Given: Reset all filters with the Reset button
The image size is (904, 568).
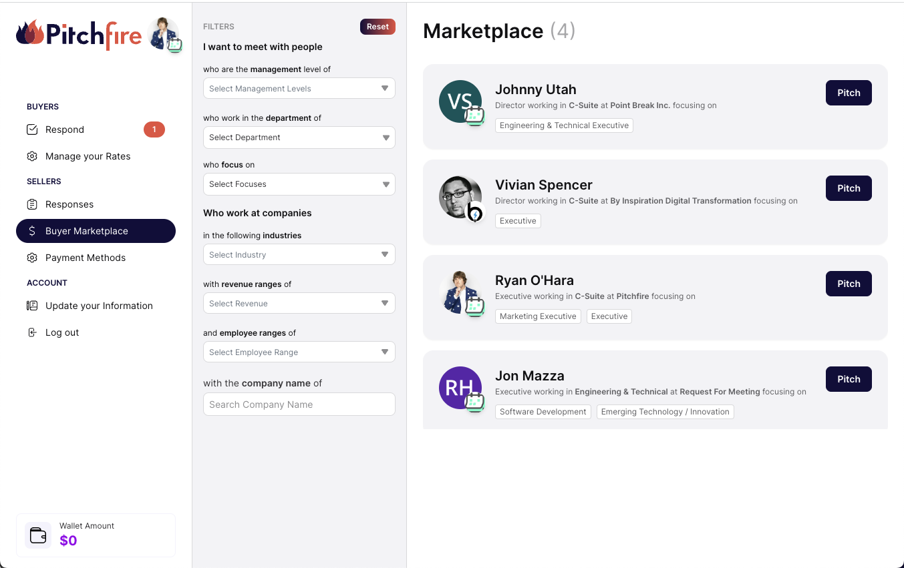Looking at the screenshot, I should 378,27.
